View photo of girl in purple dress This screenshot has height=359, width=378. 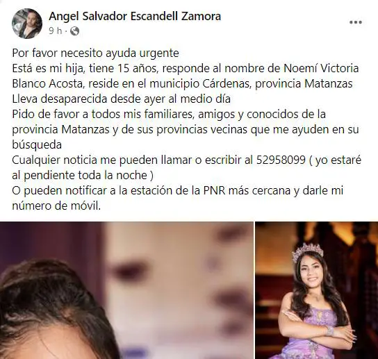click(x=317, y=290)
